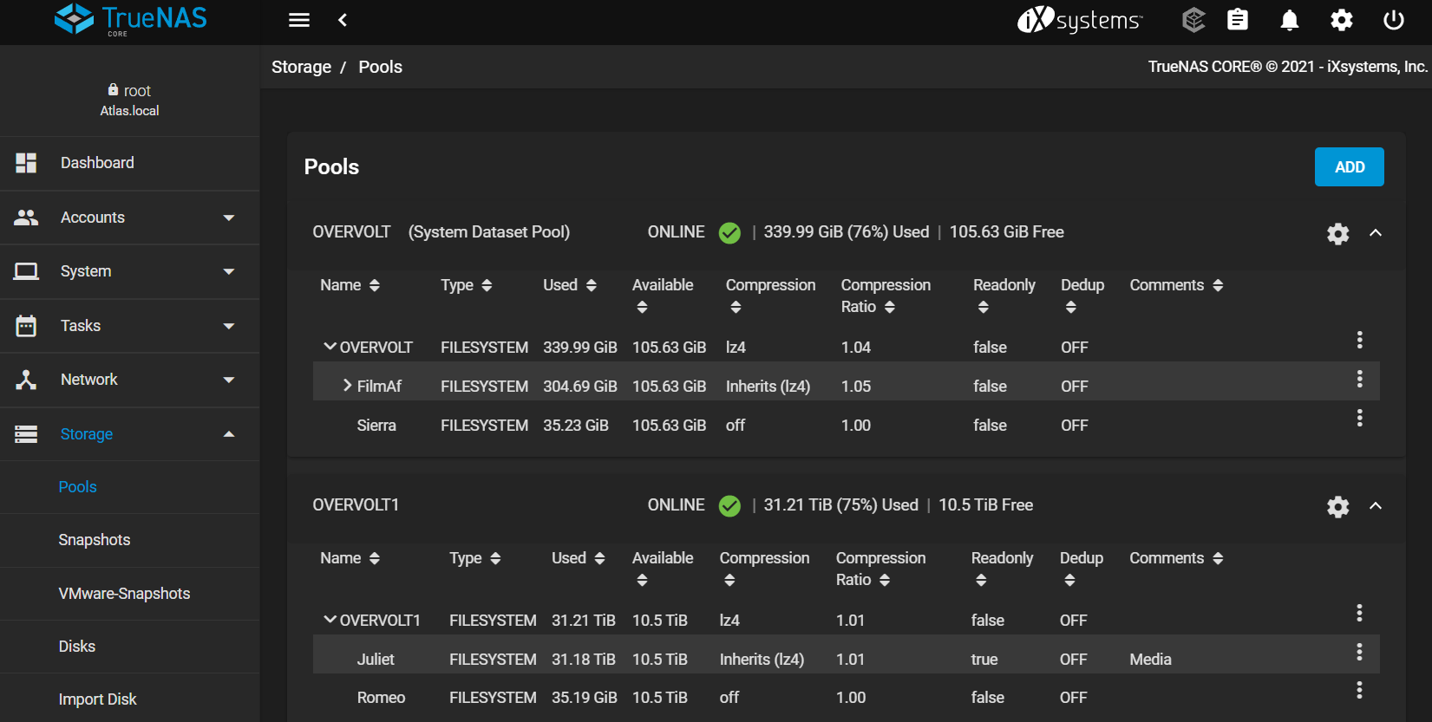Sort OVERVOLT1 table by Type

[475, 558]
